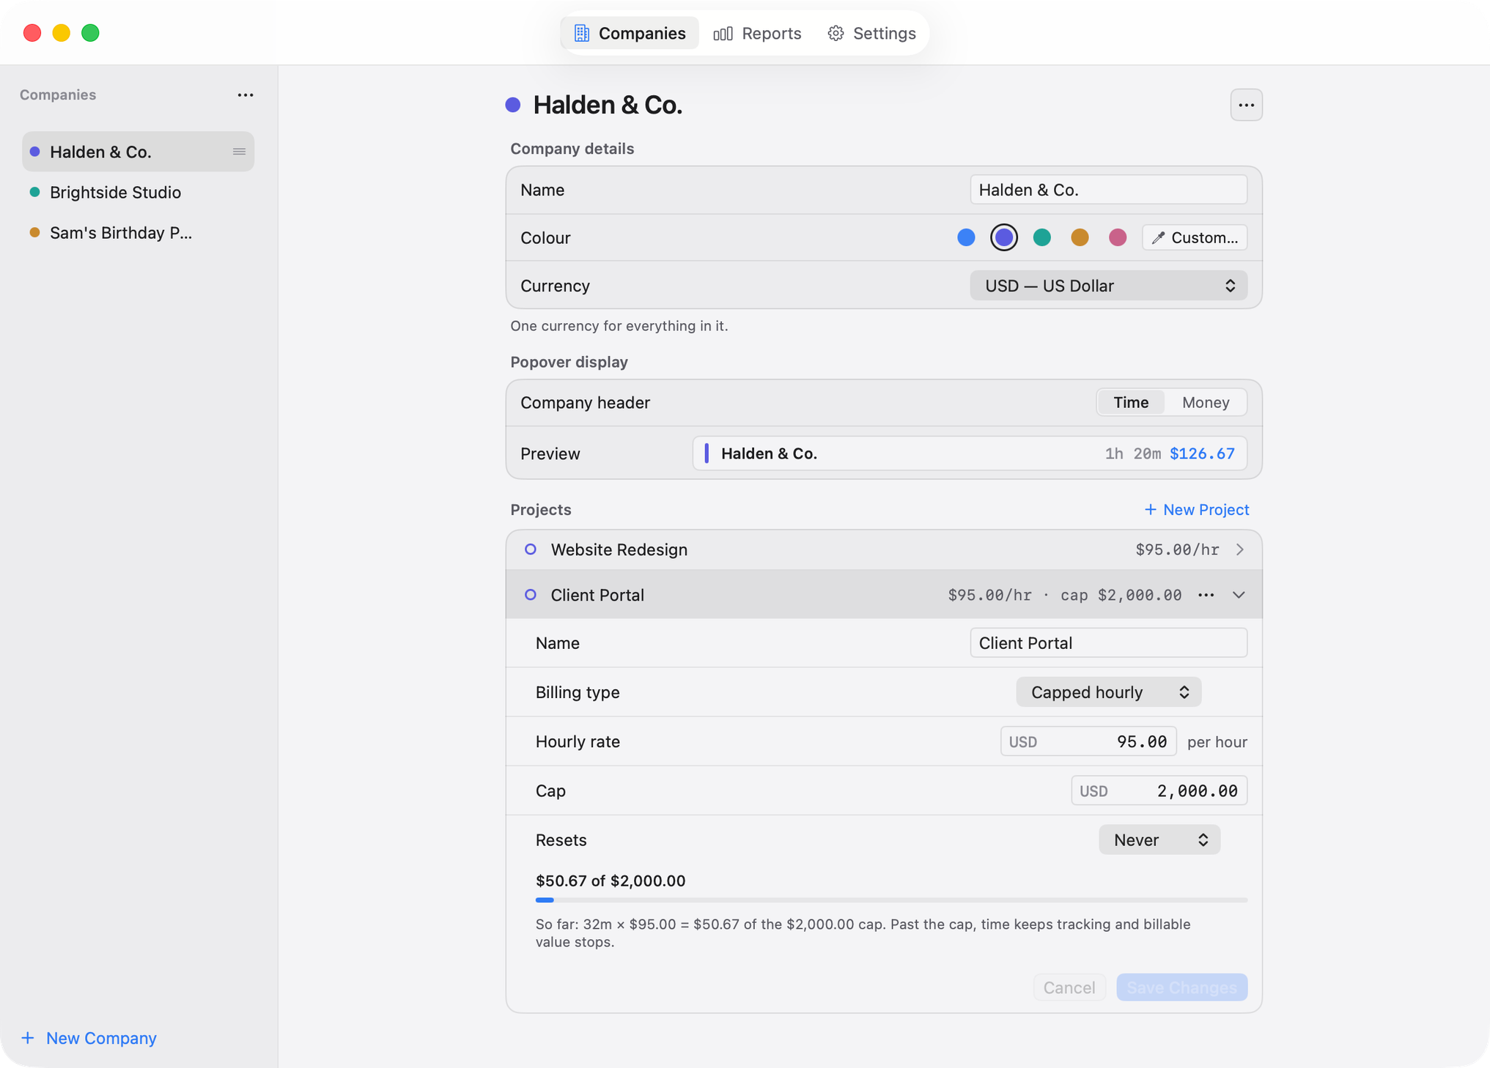Open the Billing type Capped hourly dropdown

coord(1108,692)
